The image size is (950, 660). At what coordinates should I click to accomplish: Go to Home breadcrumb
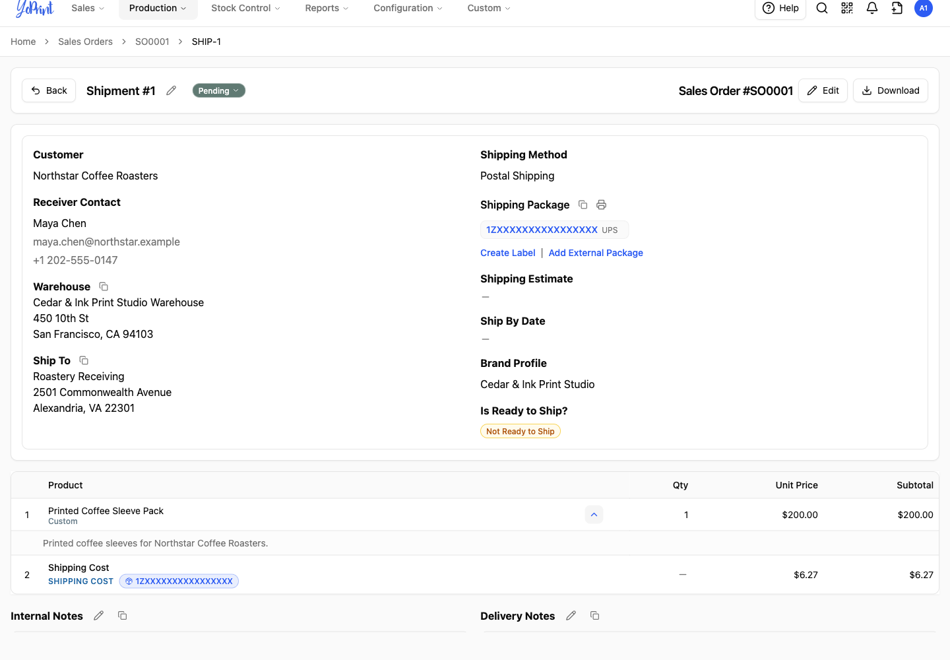(23, 42)
